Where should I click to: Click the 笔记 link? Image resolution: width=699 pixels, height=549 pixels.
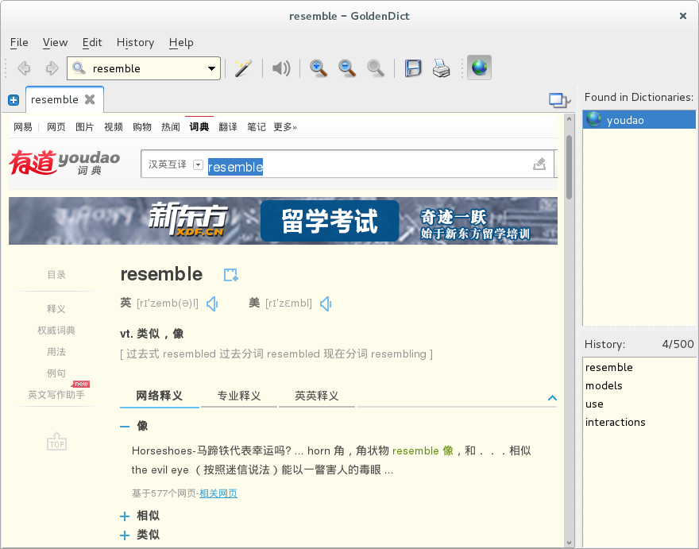pos(257,127)
